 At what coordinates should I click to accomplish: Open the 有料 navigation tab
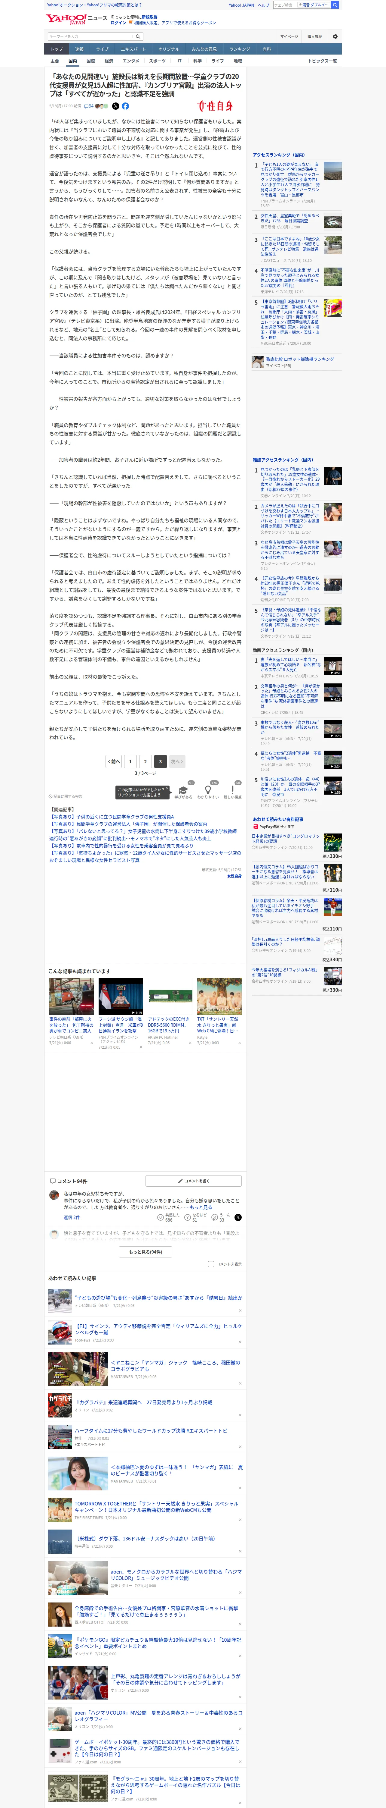pyautogui.click(x=267, y=49)
